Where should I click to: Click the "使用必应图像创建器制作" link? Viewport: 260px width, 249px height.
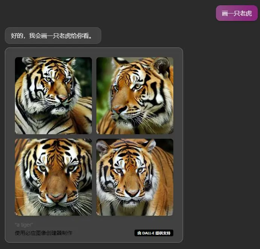44,233
